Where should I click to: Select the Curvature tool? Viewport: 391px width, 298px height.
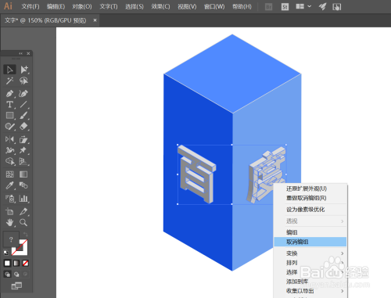click(x=23, y=93)
